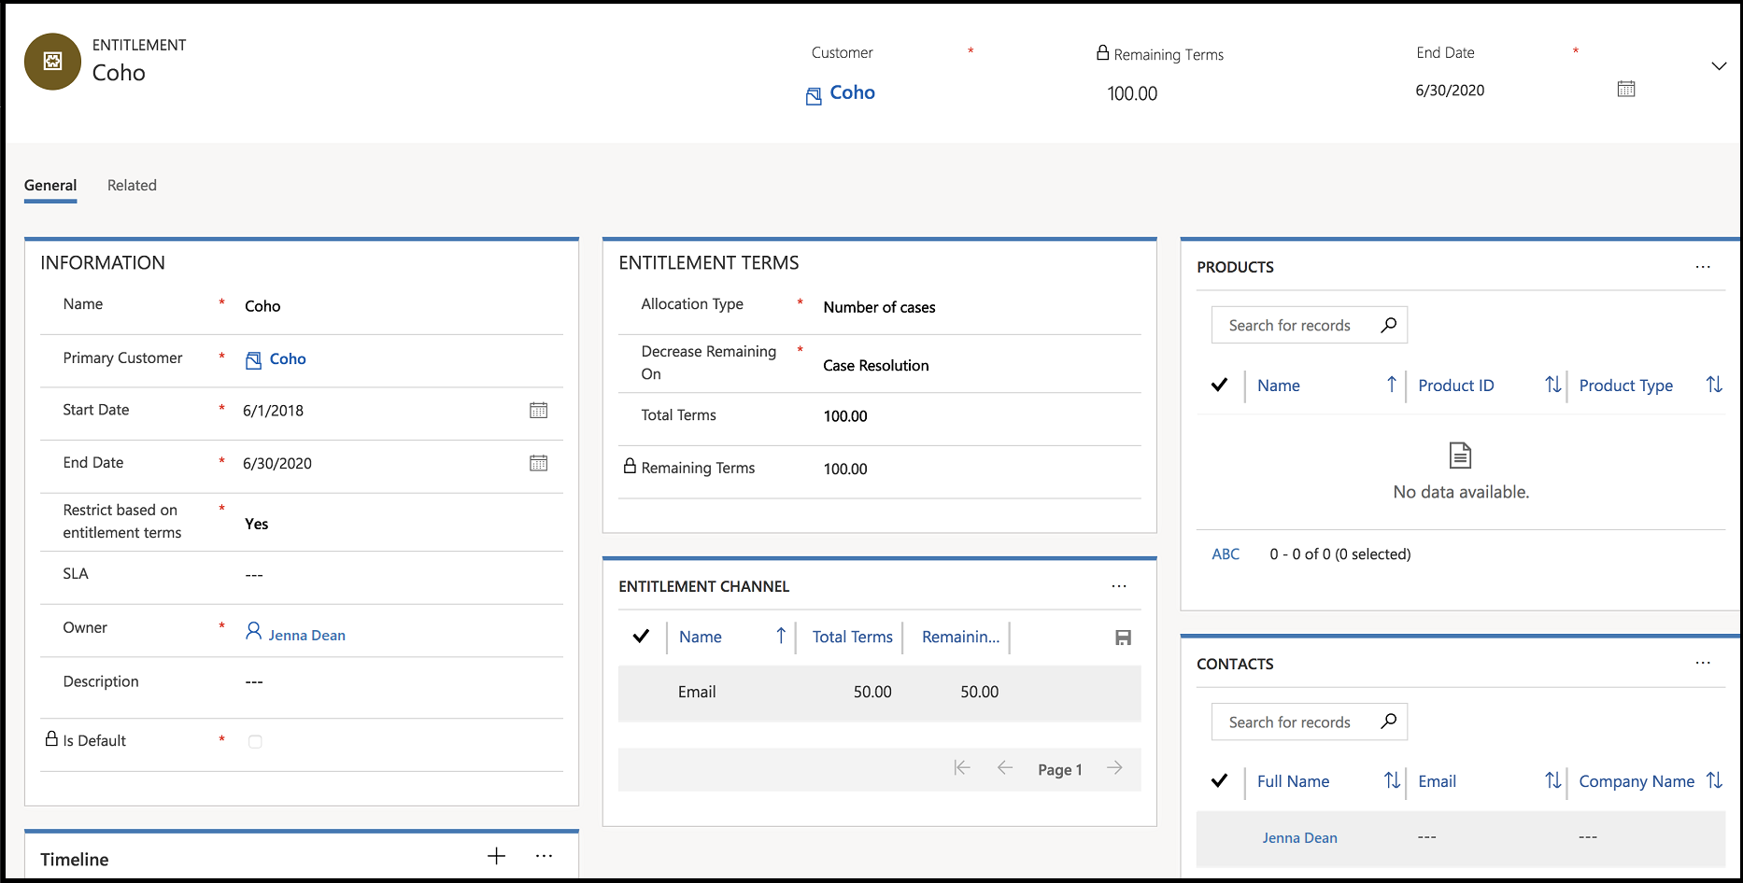The image size is (1743, 883).
Task: Sort Entitlement Channel by Total Terms column
Action: pyautogui.click(x=852, y=637)
